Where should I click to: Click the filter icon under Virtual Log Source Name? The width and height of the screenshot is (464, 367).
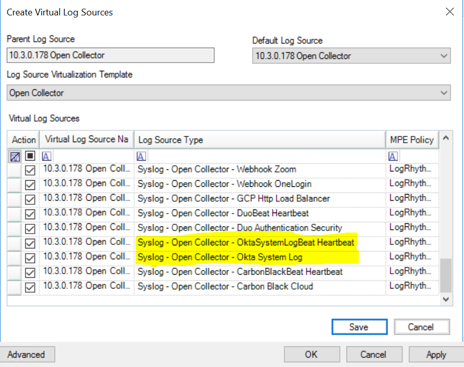tap(46, 156)
